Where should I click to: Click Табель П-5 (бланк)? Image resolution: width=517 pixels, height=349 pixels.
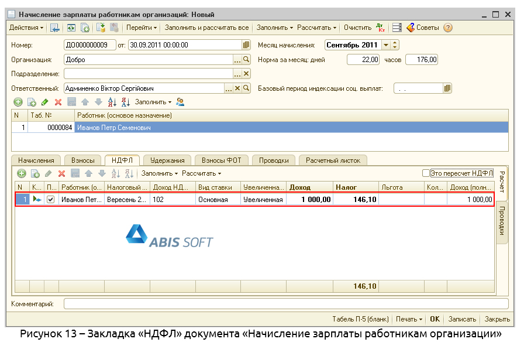360,319
